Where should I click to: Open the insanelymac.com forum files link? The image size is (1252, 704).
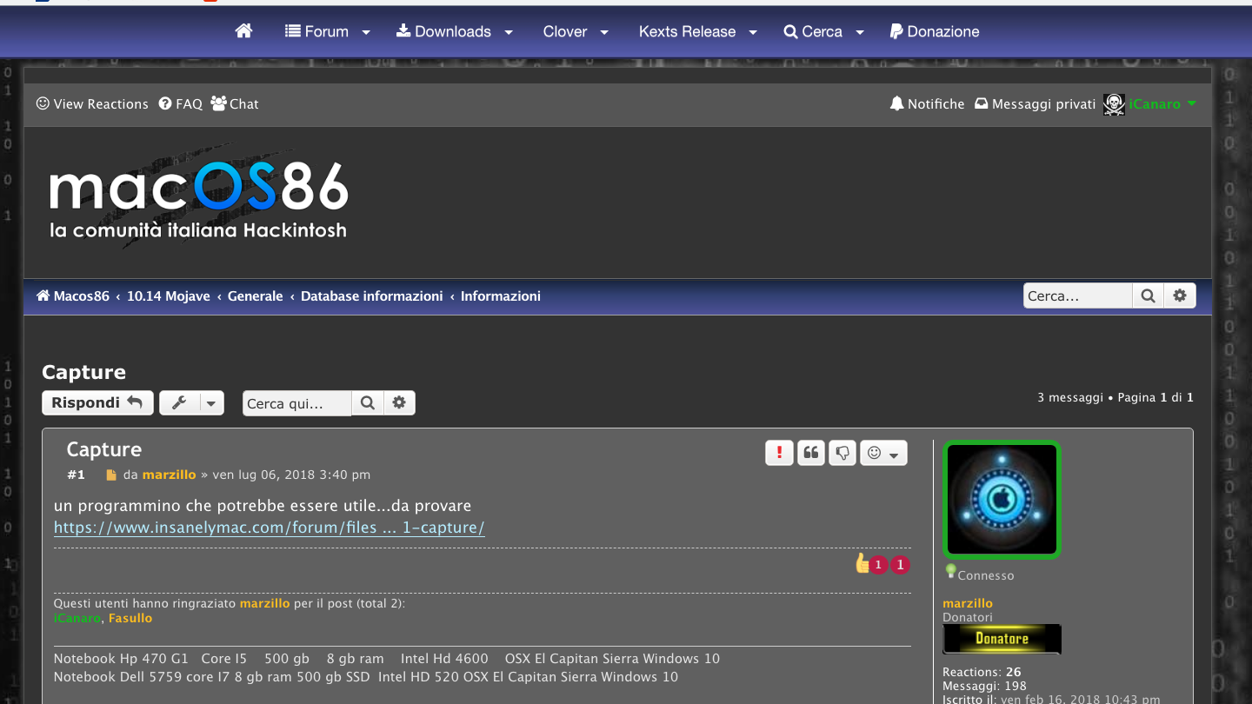270,528
